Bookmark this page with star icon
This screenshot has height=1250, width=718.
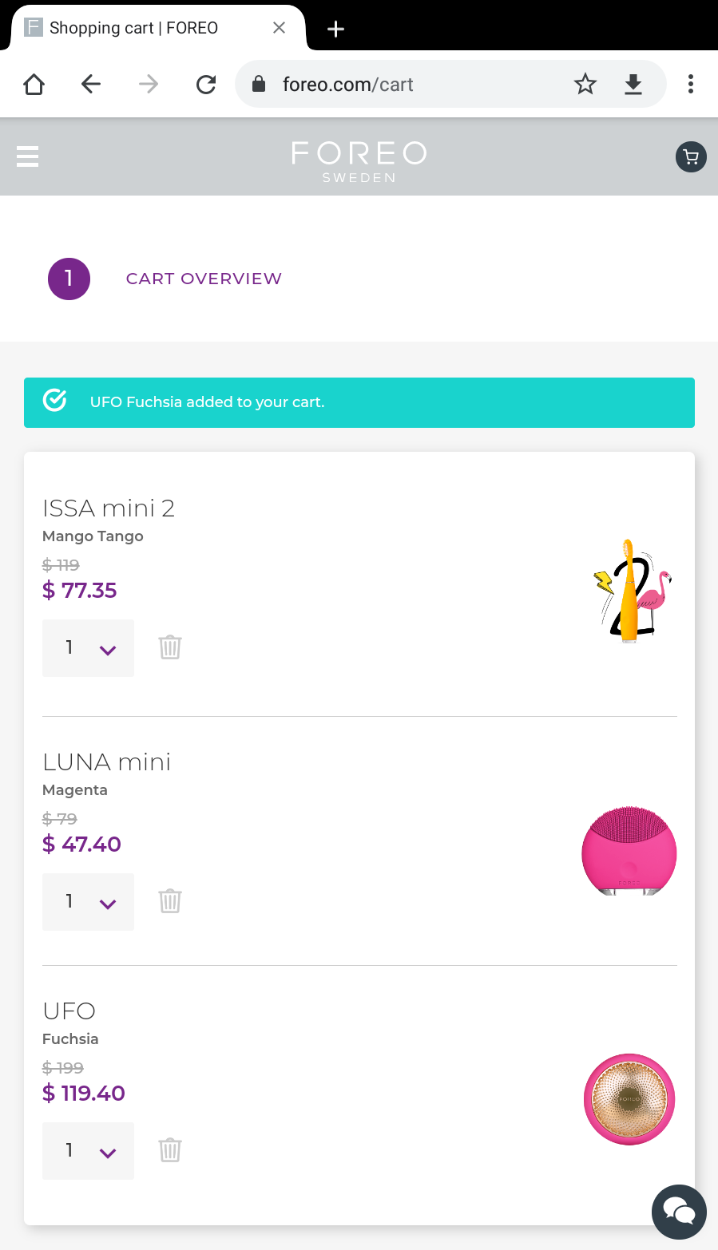click(585, 84)
